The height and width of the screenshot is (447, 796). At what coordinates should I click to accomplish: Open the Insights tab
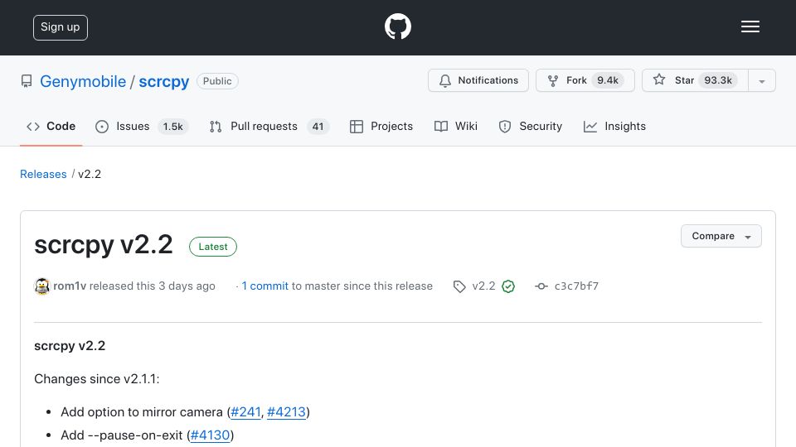point(614,126)
